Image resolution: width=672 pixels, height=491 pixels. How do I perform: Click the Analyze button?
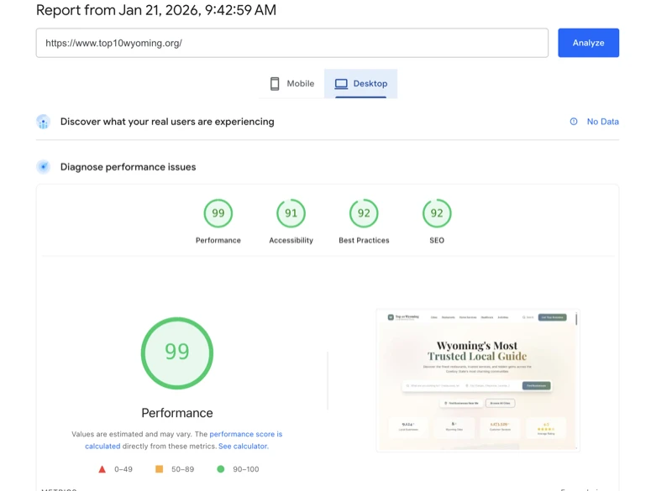(x=588, y=43)
